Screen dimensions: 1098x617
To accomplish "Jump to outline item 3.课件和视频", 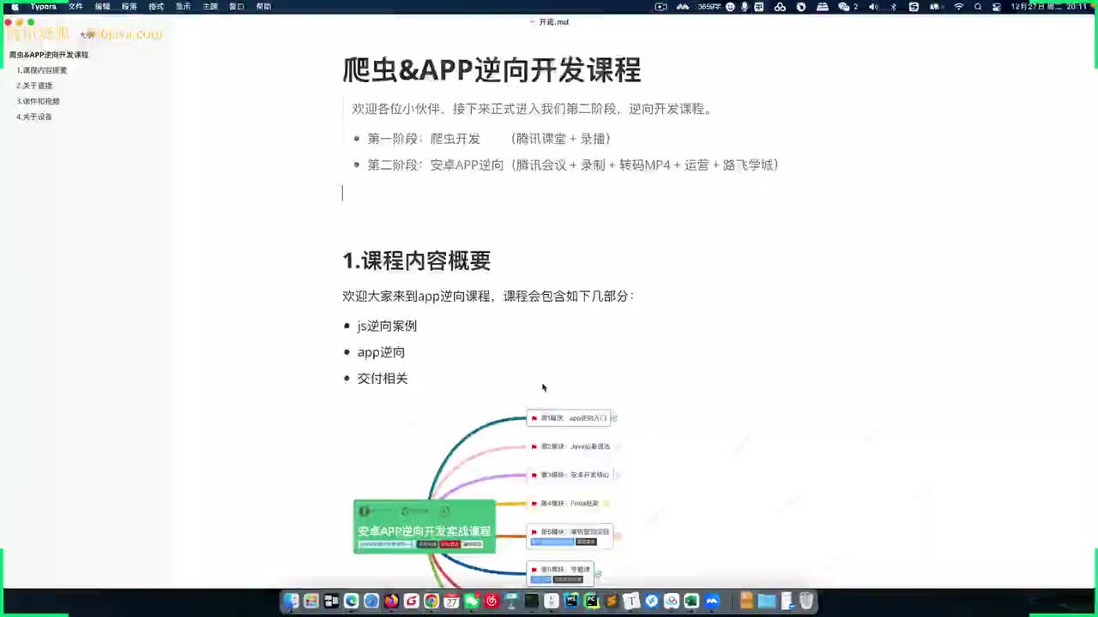I will [x=38, y=101].
